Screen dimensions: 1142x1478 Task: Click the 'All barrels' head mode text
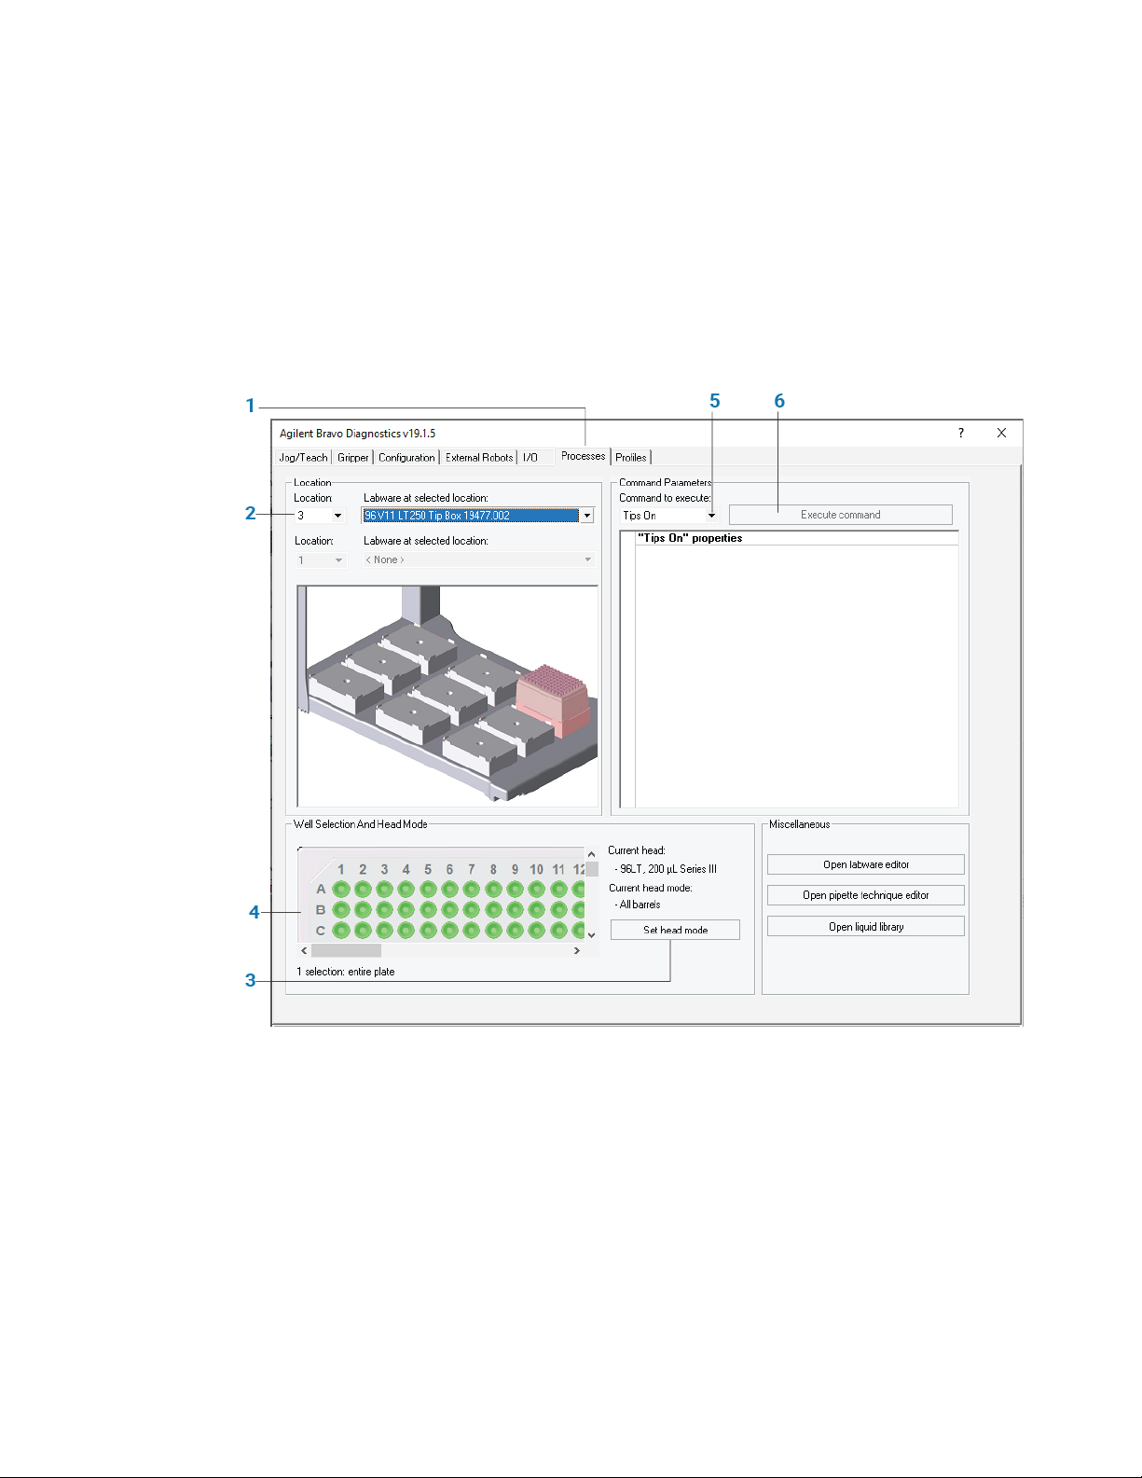click(640, 905)
